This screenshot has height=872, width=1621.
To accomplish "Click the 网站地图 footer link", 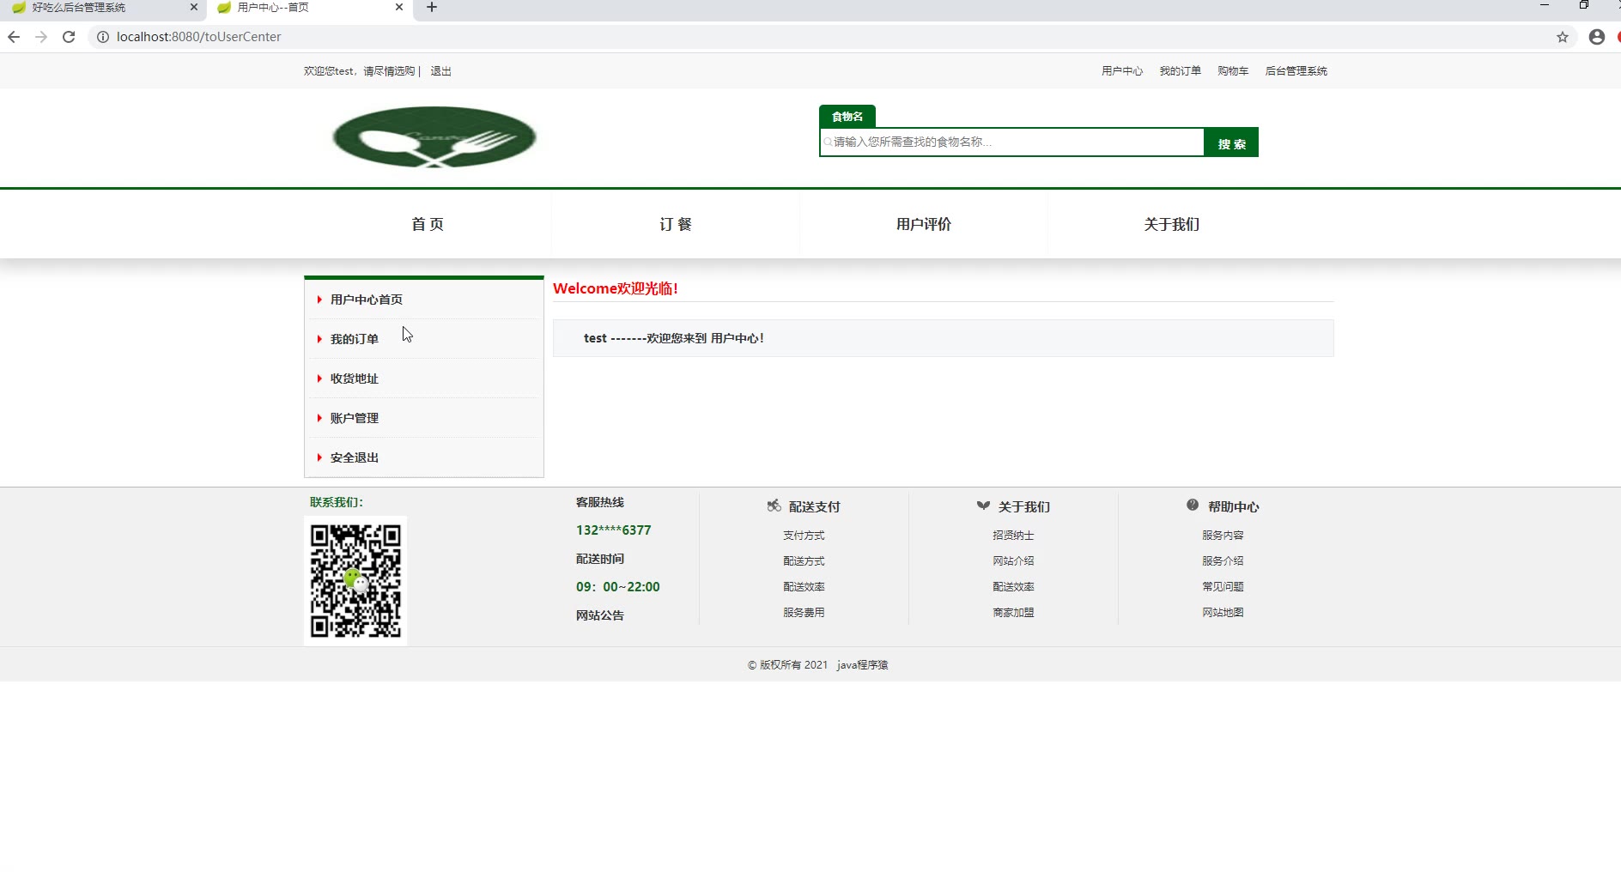I will pyautogui.click(x=1223, y=613).
